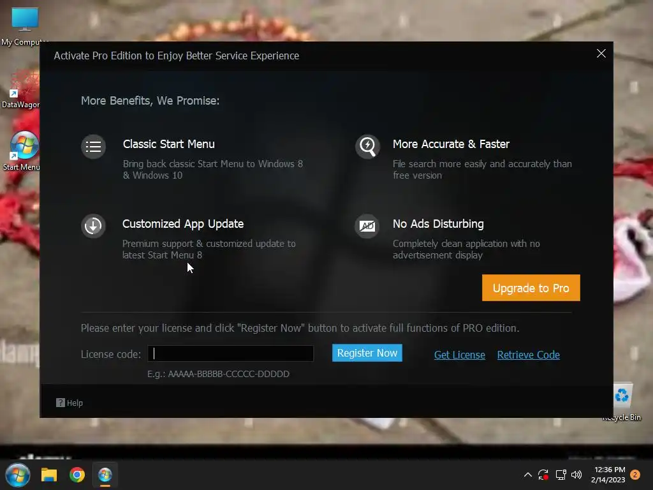Viewport: 653px width, 490px height.
Task: Open File Explorer from the taskbar
Action: click(x=49, y=475)
